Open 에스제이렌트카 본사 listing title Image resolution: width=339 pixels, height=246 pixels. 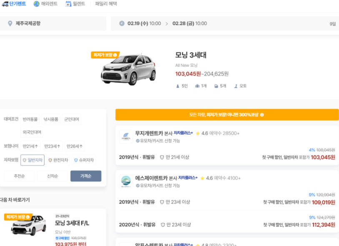[156, 178]
